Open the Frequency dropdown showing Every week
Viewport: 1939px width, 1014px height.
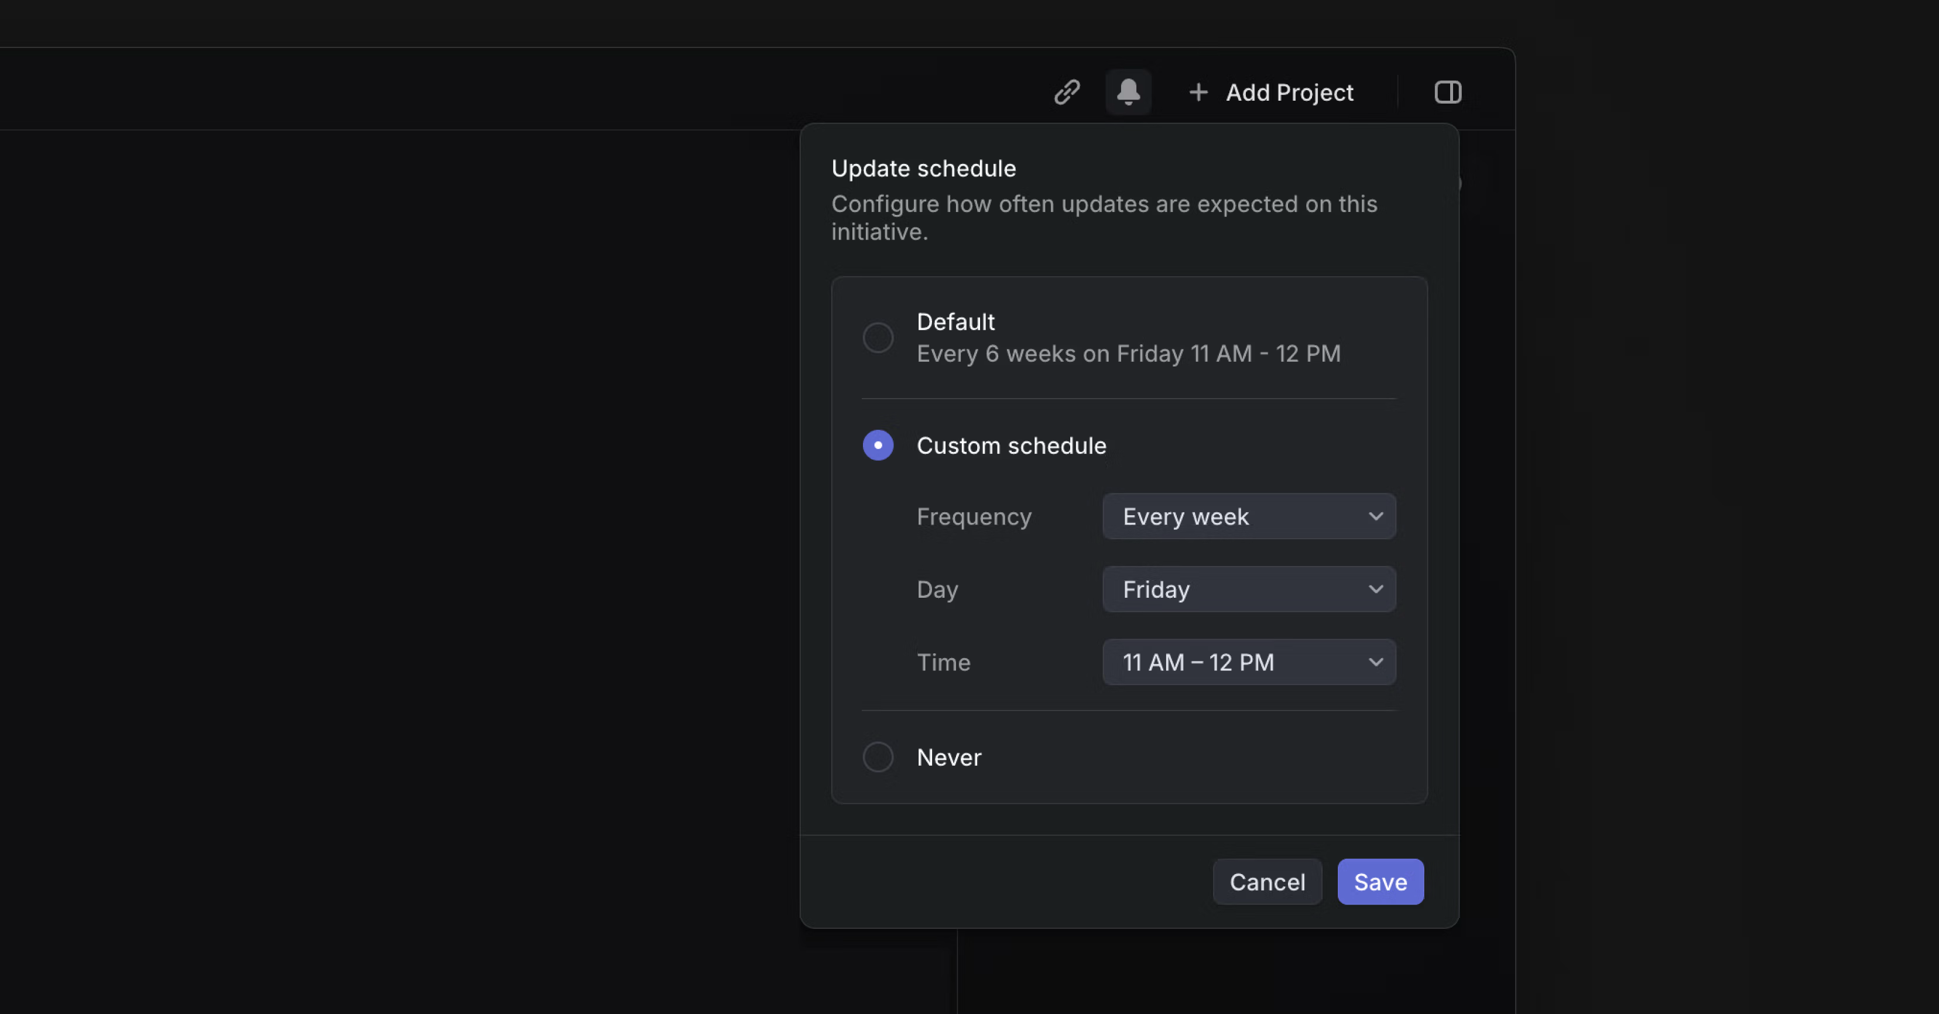(1249, 516)
